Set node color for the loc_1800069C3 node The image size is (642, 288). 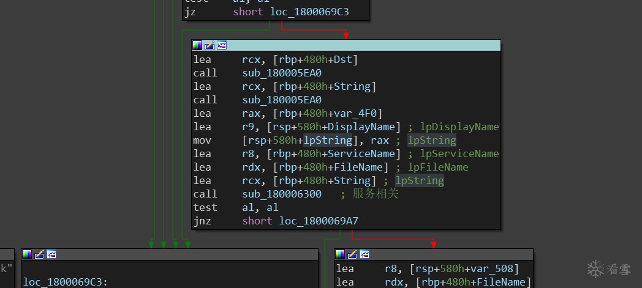tap(27, 254)
